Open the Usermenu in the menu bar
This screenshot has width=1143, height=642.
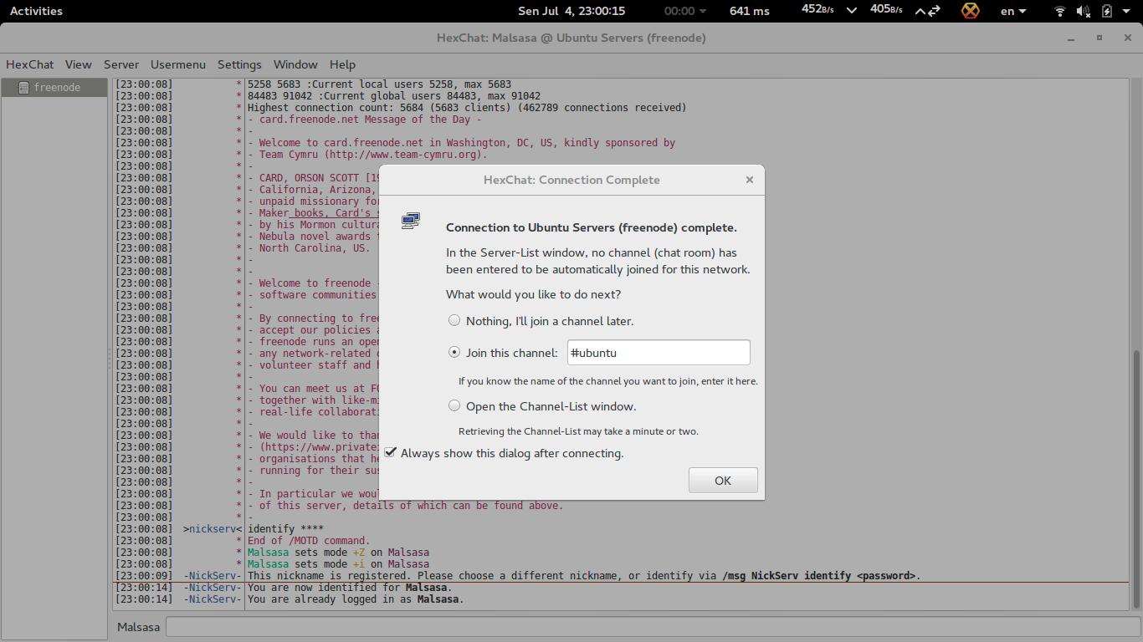177,64
